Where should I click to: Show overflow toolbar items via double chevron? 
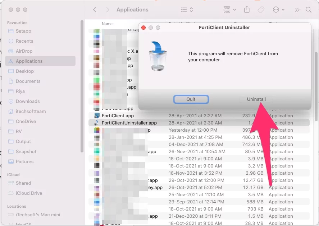pos(297,10)
